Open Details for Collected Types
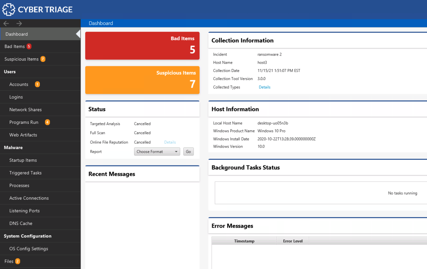 tap(264, 87)
